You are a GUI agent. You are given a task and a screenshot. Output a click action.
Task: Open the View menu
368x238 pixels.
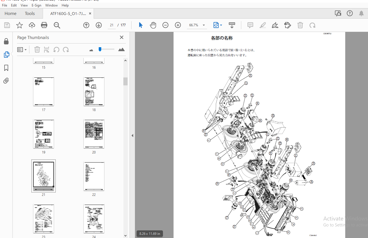[24, 5]
